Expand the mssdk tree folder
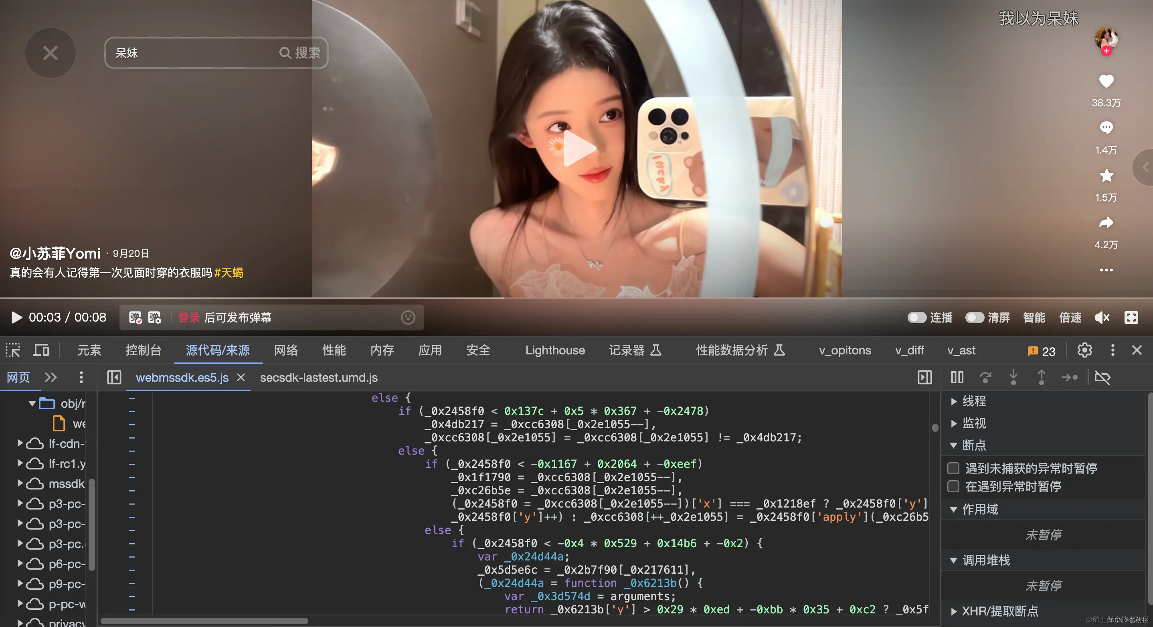 click(20, 483)
